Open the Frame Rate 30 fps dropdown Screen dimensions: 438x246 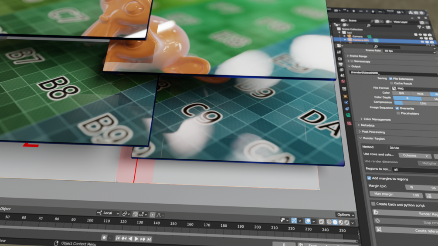410,51
